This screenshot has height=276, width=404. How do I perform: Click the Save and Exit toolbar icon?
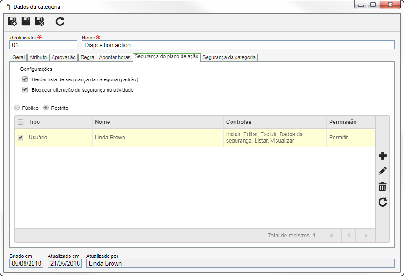point(39,21)
